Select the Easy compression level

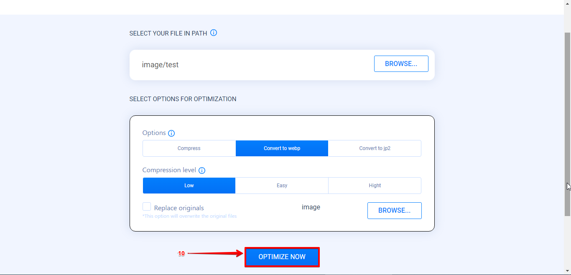click(x=282, y=186)
